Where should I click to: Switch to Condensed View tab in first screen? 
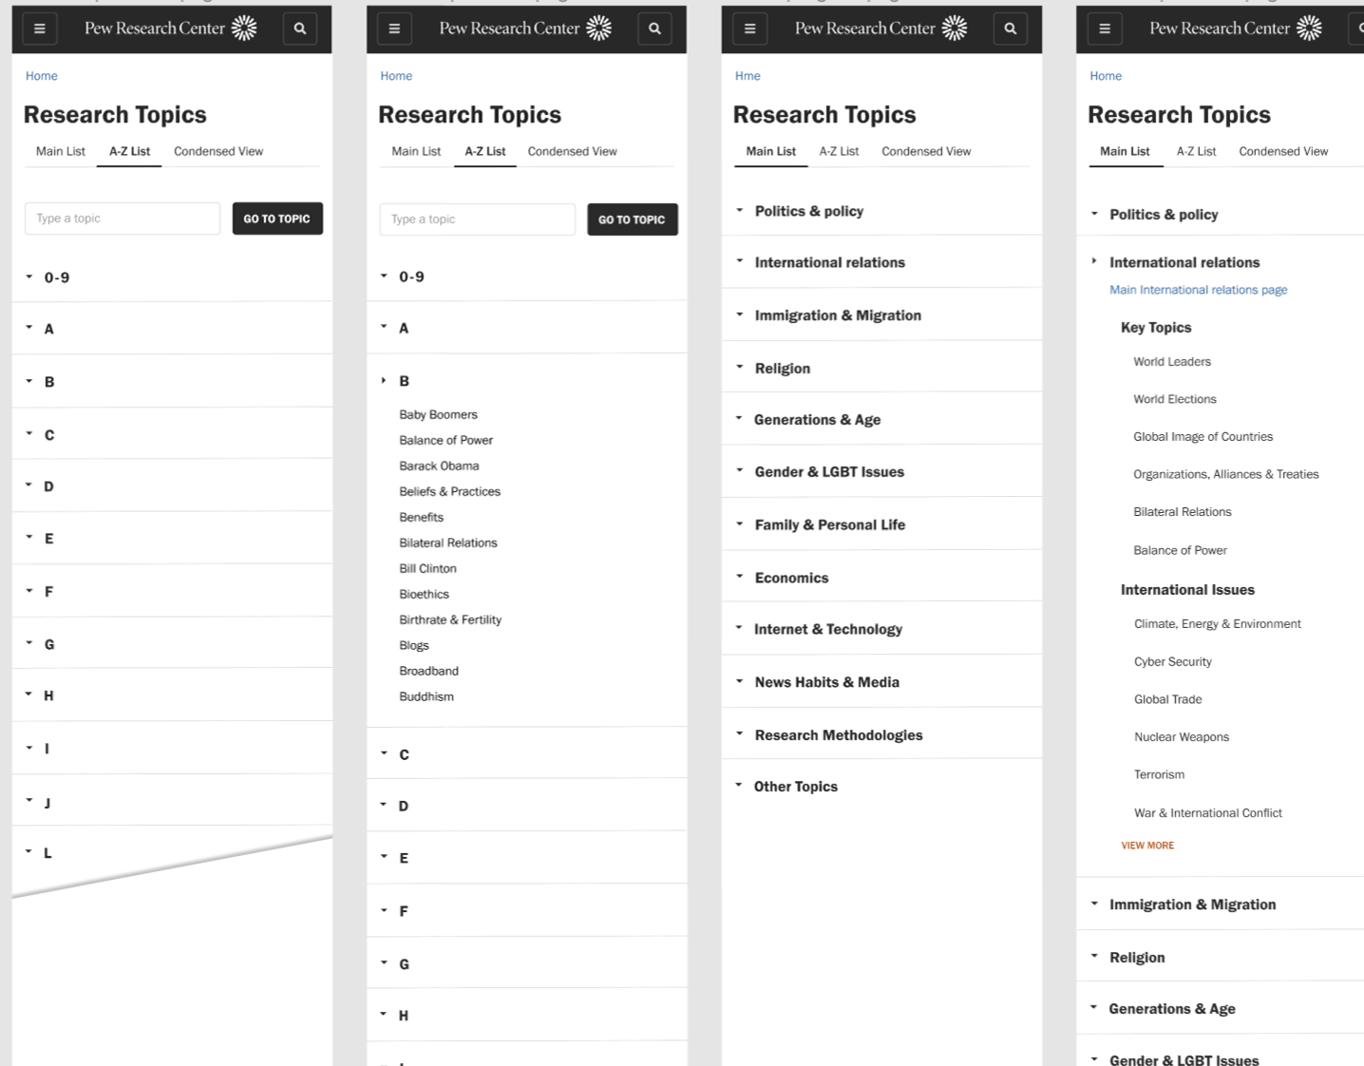[218, 152]
